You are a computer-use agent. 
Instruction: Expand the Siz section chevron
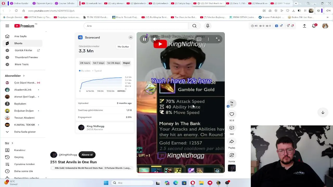(12, 143)
